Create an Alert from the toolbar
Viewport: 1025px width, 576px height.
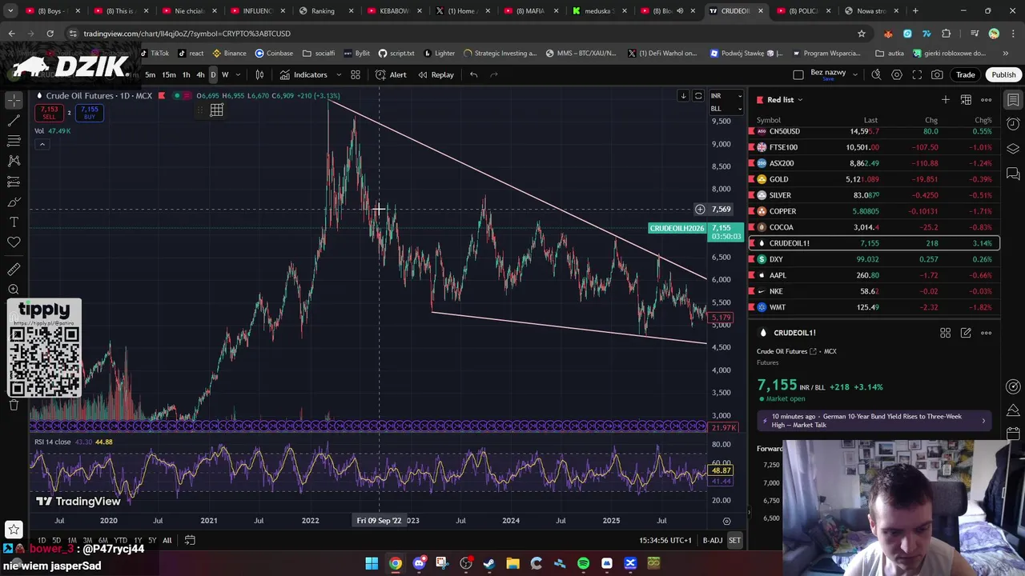point(391,74)
